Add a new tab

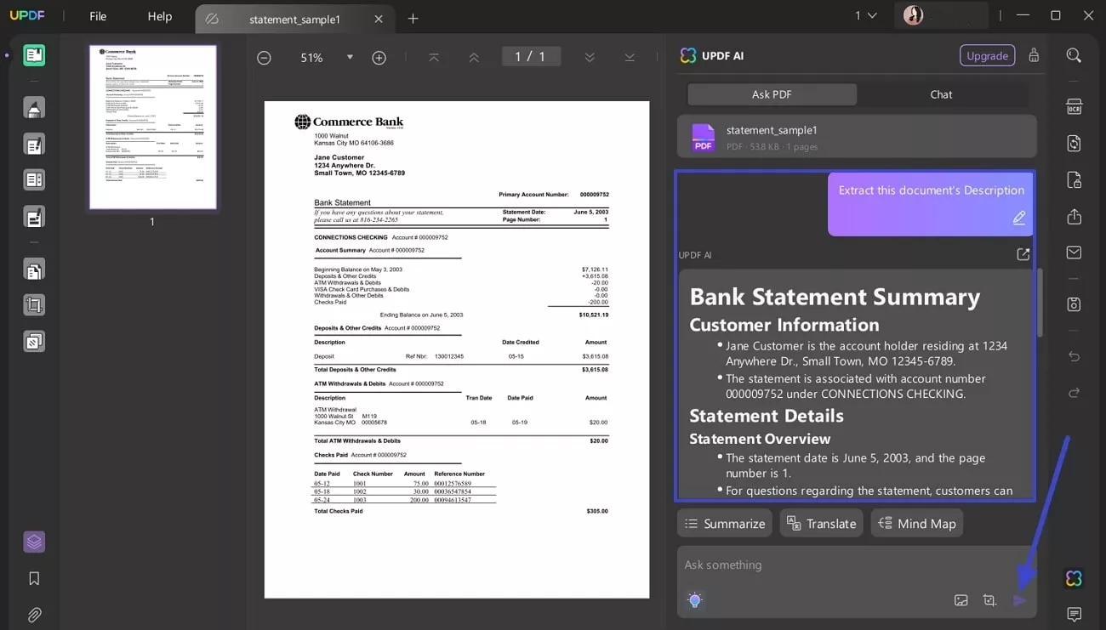tap(413, 19)
